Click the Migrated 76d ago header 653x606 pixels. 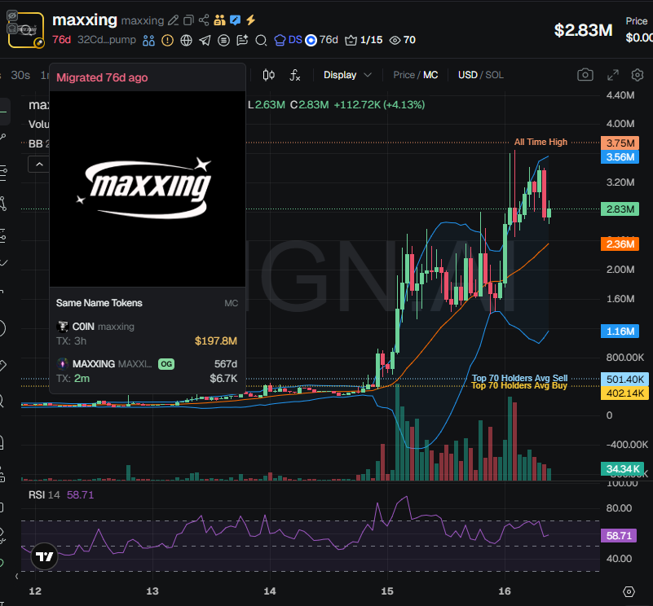click(102, 78)
